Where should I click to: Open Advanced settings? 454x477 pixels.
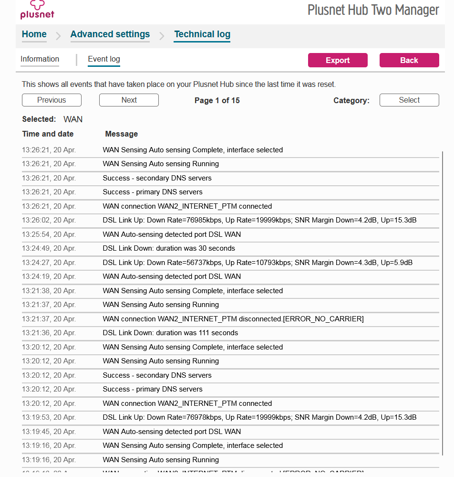point(110,34)
